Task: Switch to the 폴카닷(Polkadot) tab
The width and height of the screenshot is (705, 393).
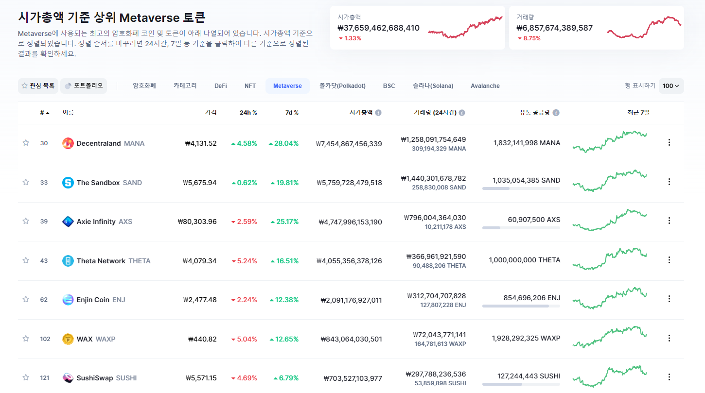Action: (342, 86)
